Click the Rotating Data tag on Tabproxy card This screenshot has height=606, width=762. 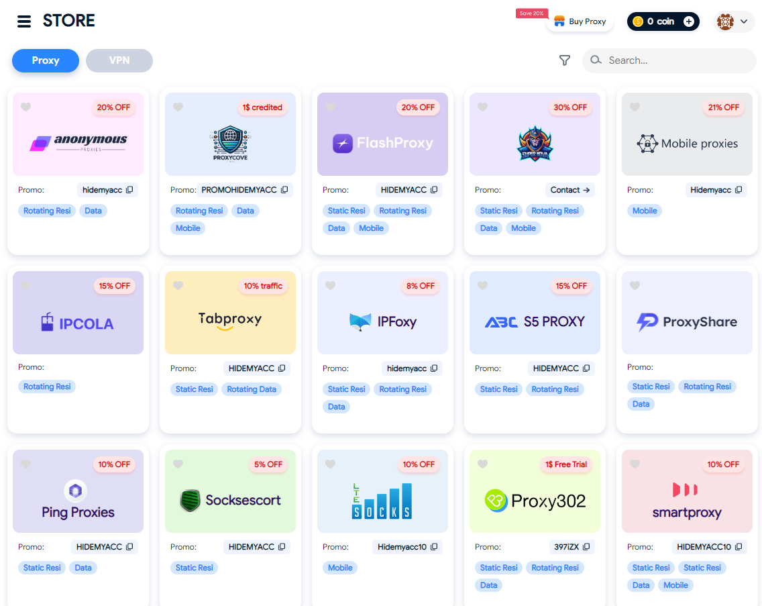(252, 389)
